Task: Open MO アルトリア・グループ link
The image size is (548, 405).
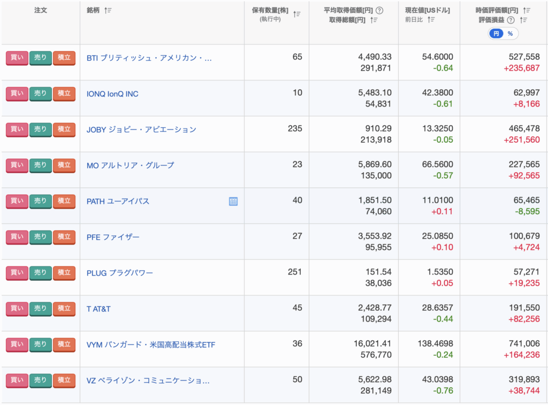Action: tap(131, 166)
